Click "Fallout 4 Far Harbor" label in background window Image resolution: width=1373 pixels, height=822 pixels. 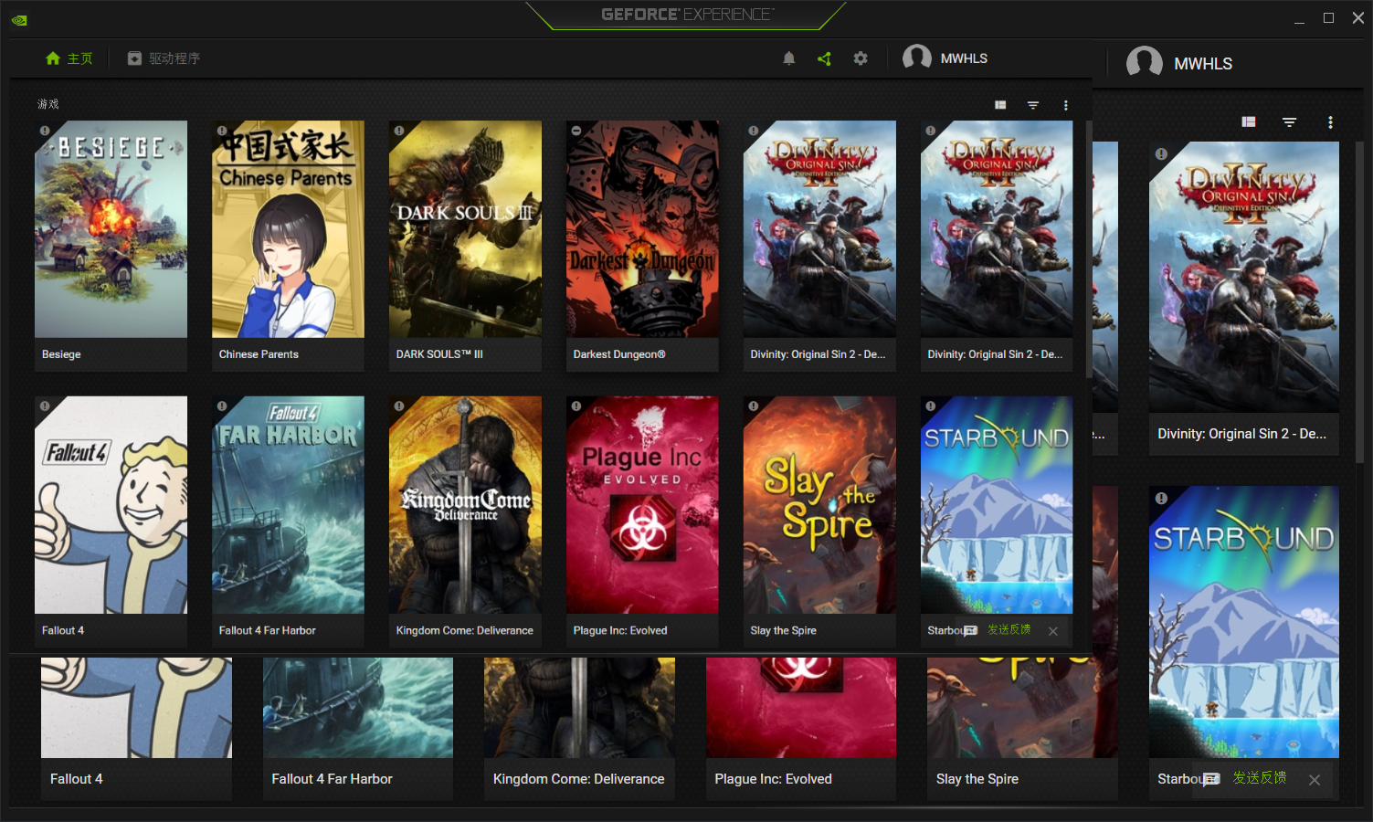click(x=332, y=779)
